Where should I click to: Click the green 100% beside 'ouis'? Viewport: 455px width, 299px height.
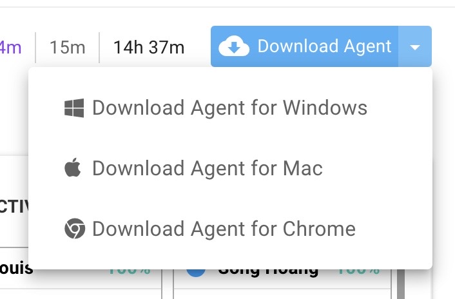pos(129,272)
